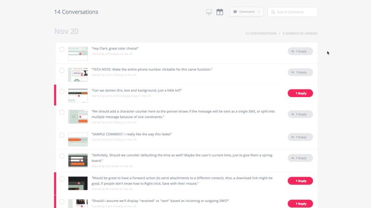Click magnifier icon in the search box
Image resolution: width=371 pixels, height=208 pixels.
273,12
